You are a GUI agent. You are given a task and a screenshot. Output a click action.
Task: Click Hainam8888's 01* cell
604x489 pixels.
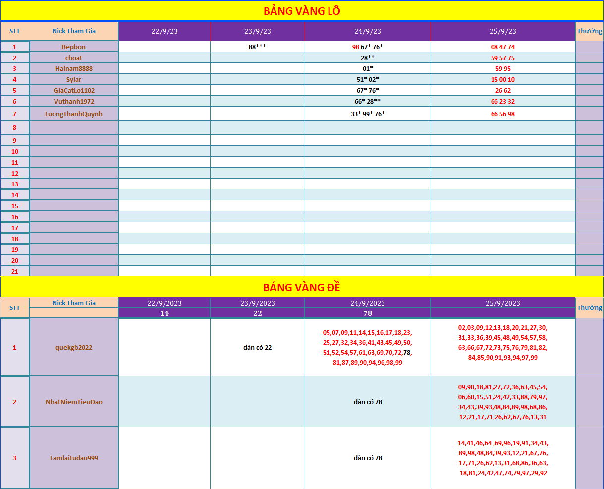(x=368, y=68)
